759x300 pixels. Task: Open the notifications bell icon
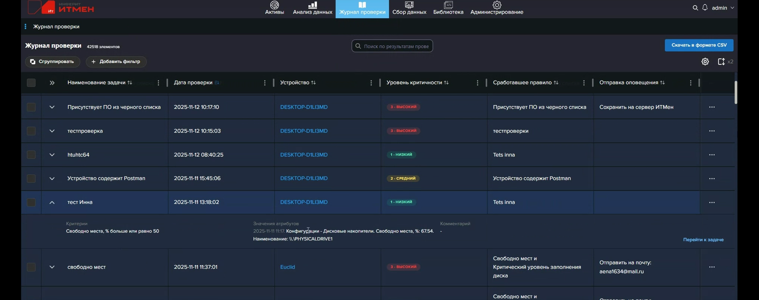coord(705,8)
